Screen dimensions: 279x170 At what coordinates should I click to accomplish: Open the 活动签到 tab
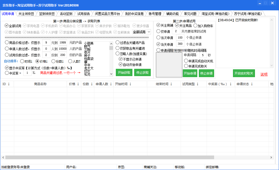(66, 14)
